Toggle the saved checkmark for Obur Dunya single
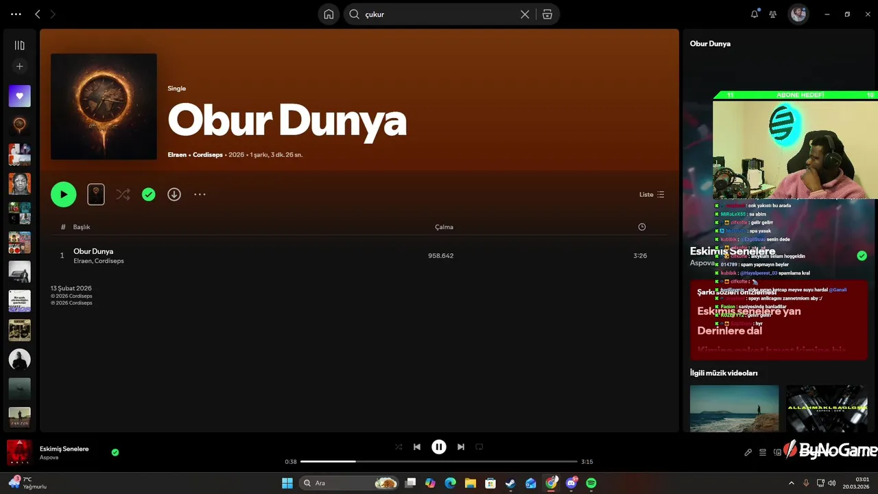The height and width of the screenshot is (494, 878). [x=148, y=195]
